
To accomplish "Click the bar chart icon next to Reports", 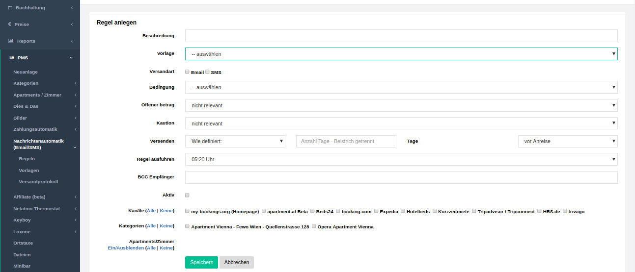I will pos(10,41).
